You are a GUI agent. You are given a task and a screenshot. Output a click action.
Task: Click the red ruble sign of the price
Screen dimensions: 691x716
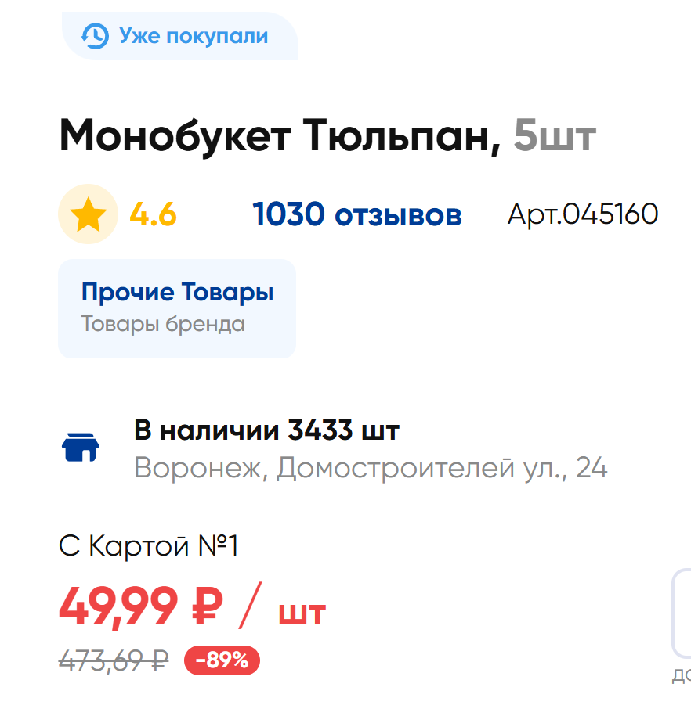pos(208,605)
